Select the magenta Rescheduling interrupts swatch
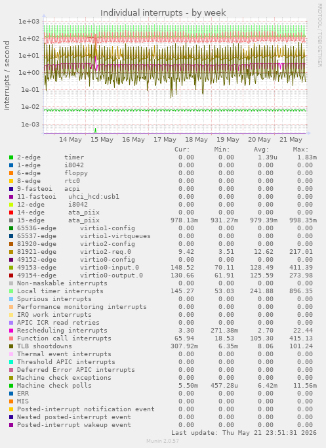 point(11,331)
